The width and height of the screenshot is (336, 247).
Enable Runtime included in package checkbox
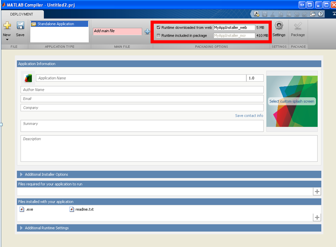tap(159, 36)
